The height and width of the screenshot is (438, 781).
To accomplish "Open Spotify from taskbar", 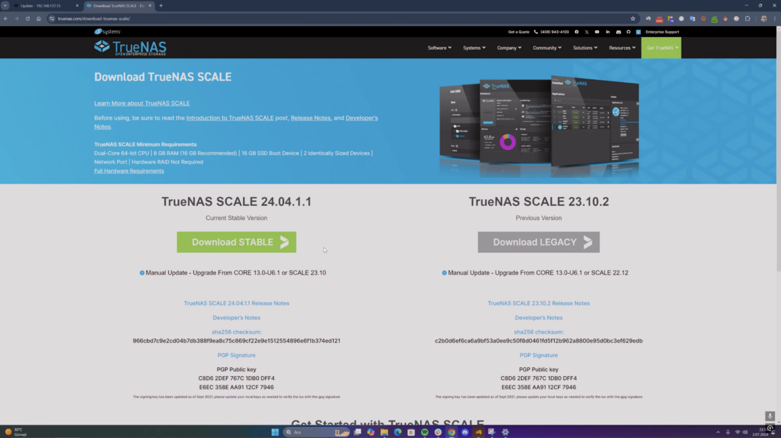I will [424, 432].
